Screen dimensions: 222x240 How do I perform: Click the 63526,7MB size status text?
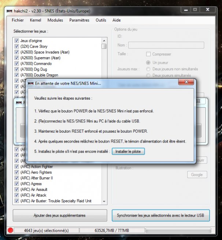[x=112, y=230]
